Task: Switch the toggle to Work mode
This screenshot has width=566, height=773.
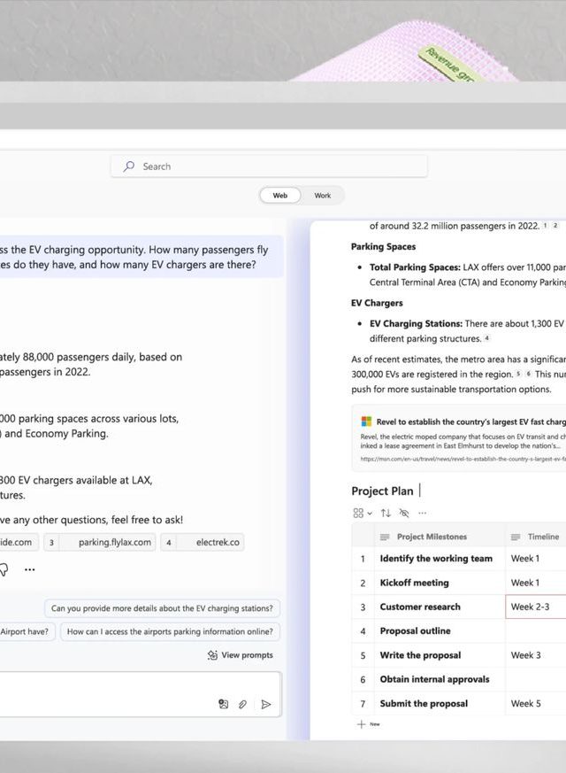Action: [x=323, y=196]
